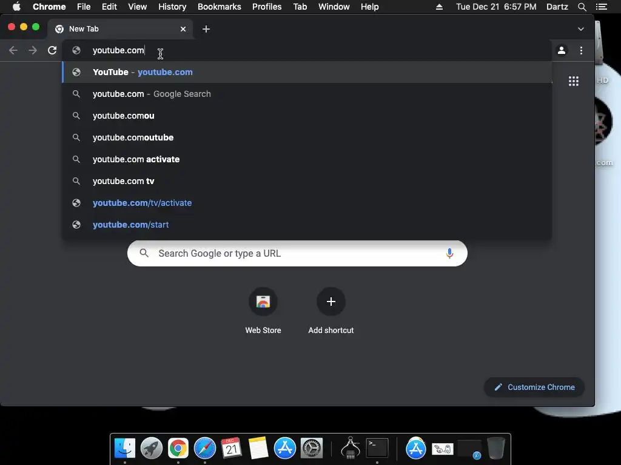This screenshot has height=465, width=621.
Task: Open the Window menu
Action: 334,7
